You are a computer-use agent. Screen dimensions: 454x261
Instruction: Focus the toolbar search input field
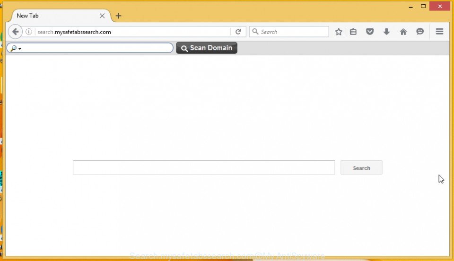90,48
